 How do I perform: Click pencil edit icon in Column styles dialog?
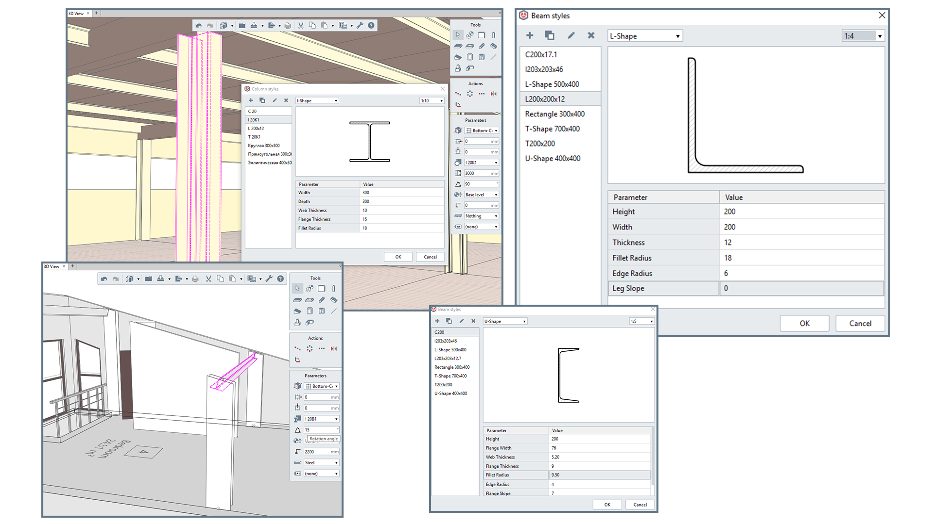[x=275, y=100]
